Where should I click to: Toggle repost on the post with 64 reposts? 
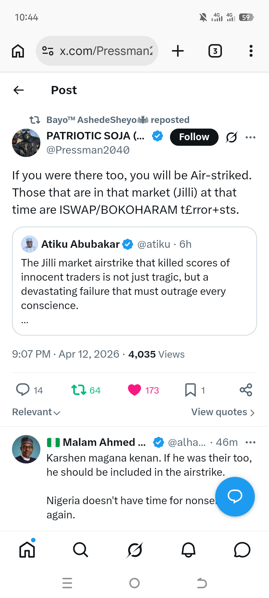pos(78,390)
